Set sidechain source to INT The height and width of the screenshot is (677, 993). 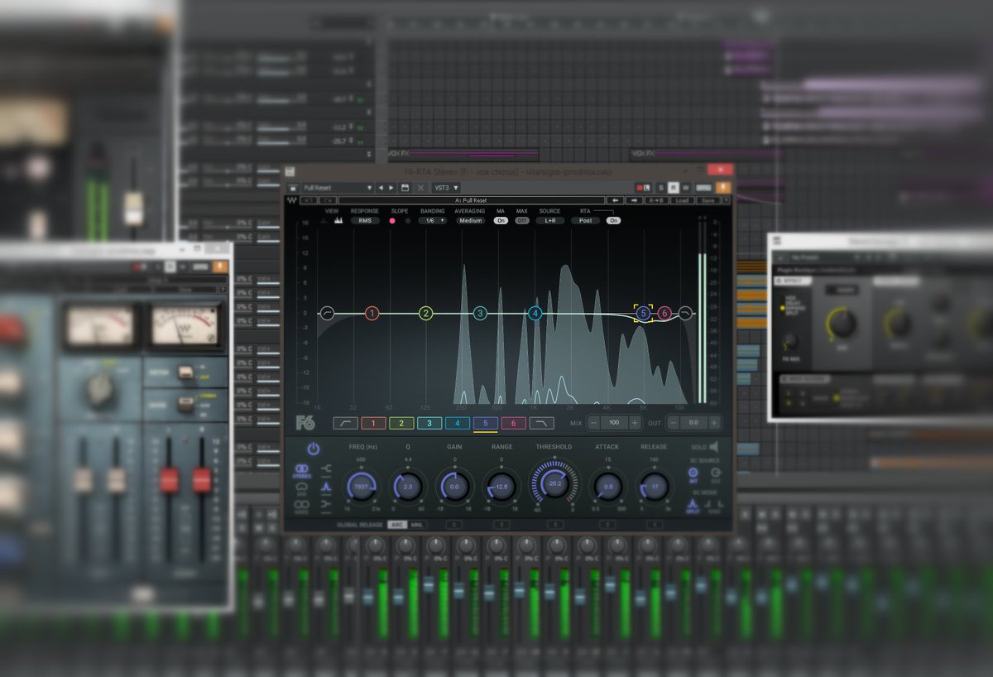coord(693,474)
